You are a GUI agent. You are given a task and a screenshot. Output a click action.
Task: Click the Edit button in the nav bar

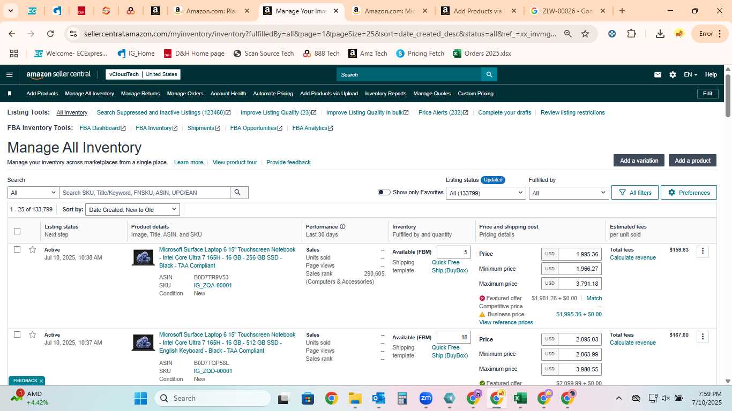coord(707,94)
